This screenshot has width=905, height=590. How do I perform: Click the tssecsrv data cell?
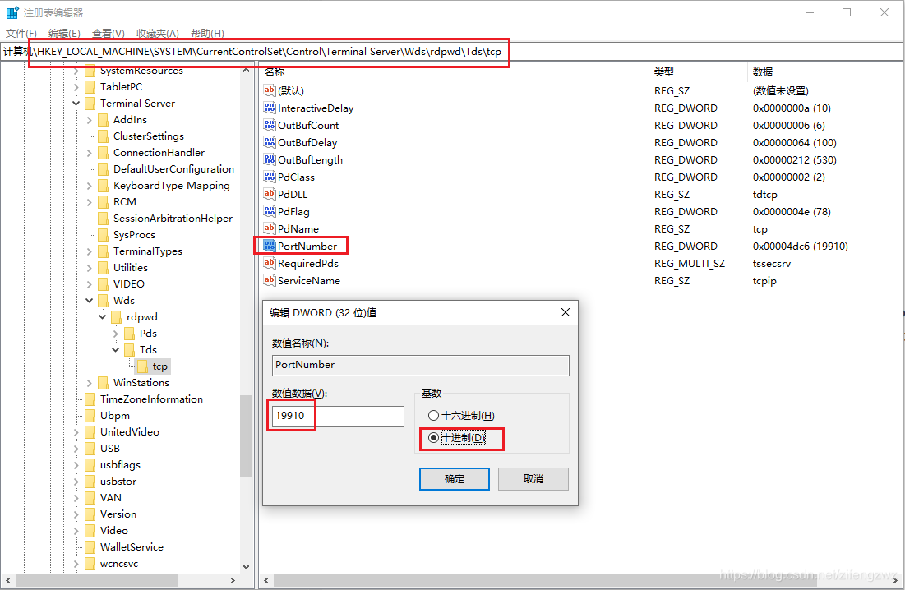pyautogui.click(x=772, y=264)
